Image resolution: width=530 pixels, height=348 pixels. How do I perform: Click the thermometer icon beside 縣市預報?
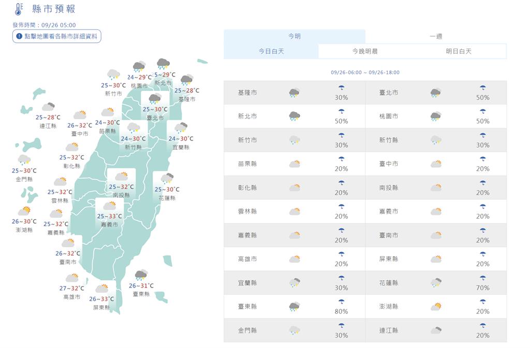19,9
